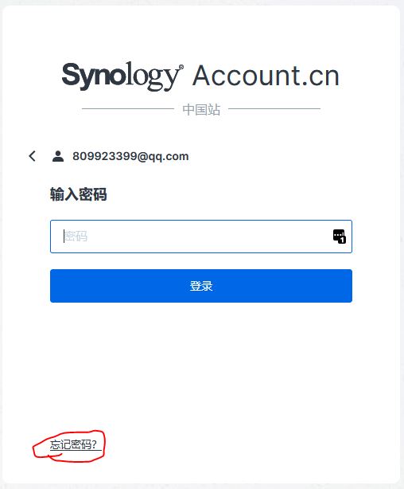Click the red hand-drawn circle annotation
Image resolution: width=404 pixels, height=489 pixels.
[69, 445]
